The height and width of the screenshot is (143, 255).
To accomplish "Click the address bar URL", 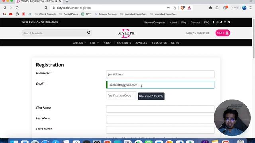I will pos(74,8).
